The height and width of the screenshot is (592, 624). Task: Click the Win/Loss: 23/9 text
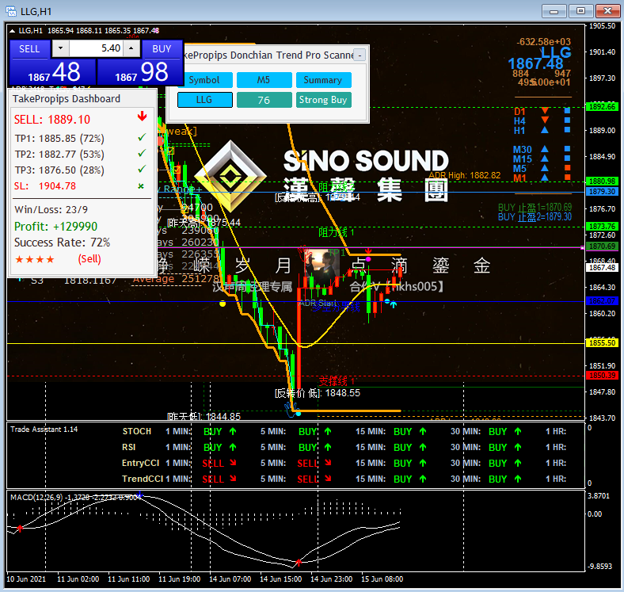click(51, 209)
